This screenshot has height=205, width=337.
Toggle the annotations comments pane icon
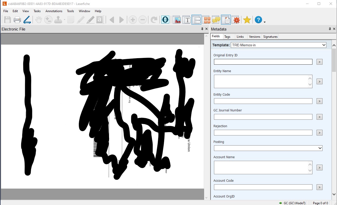coord(216,20)
